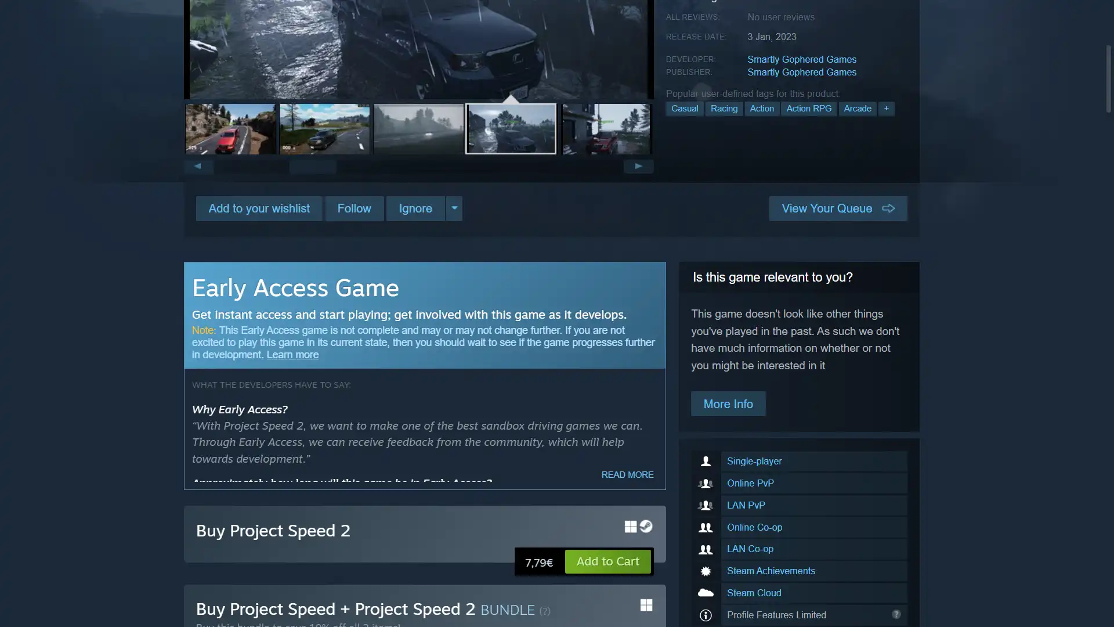Screen dimensions: 1114x627
Task: Click the large rainy car screenshot
Action: pos(418,49)
